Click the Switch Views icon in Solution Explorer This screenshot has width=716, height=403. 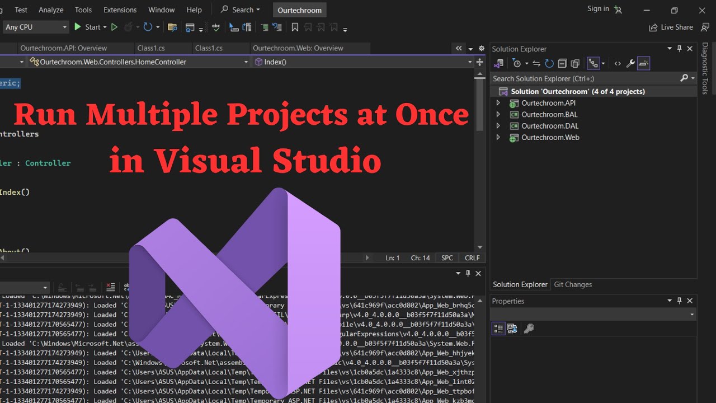pyautogui.click(x=499, y=63)
